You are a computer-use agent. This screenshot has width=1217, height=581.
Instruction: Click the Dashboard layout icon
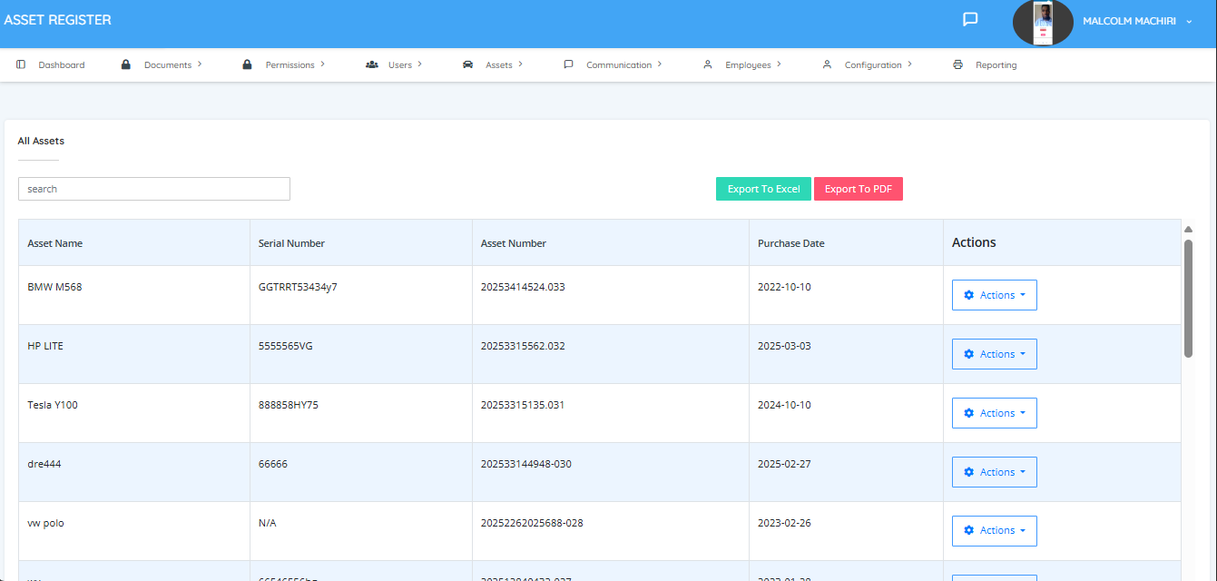pos(21,64)
